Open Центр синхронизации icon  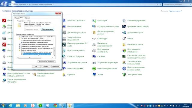[x=94, y=68]
